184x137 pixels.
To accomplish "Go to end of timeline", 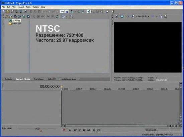I will coord(98,130).
